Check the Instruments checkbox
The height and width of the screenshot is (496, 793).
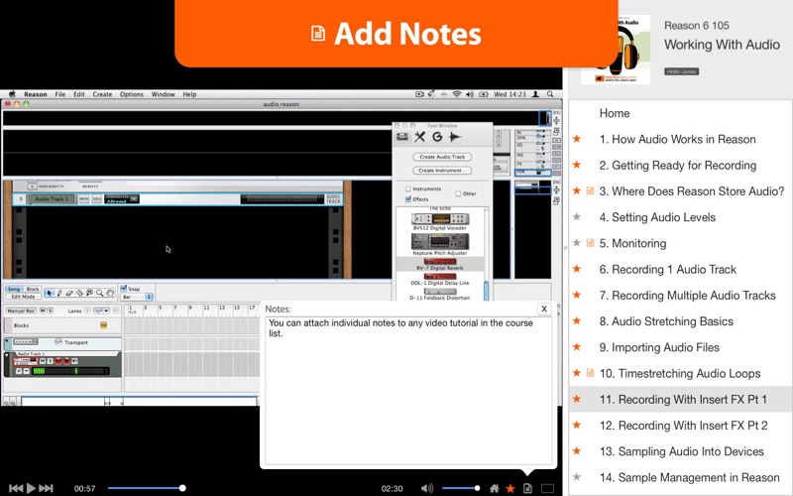tap(408, 188)
